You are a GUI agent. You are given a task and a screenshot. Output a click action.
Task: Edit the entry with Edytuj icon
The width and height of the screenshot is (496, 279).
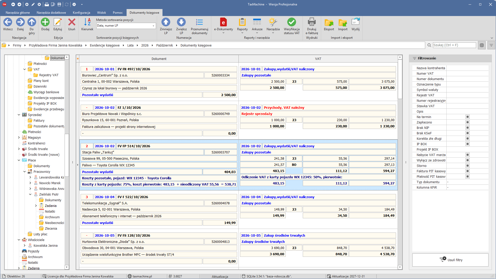(58, 22)
